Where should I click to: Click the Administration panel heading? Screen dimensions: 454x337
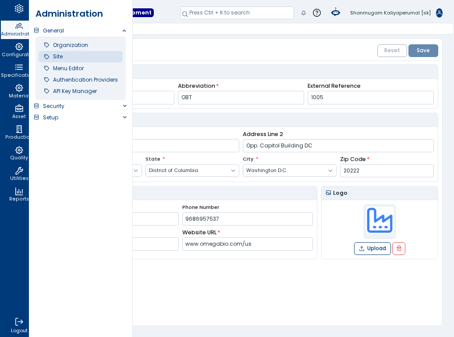(69, 14)
